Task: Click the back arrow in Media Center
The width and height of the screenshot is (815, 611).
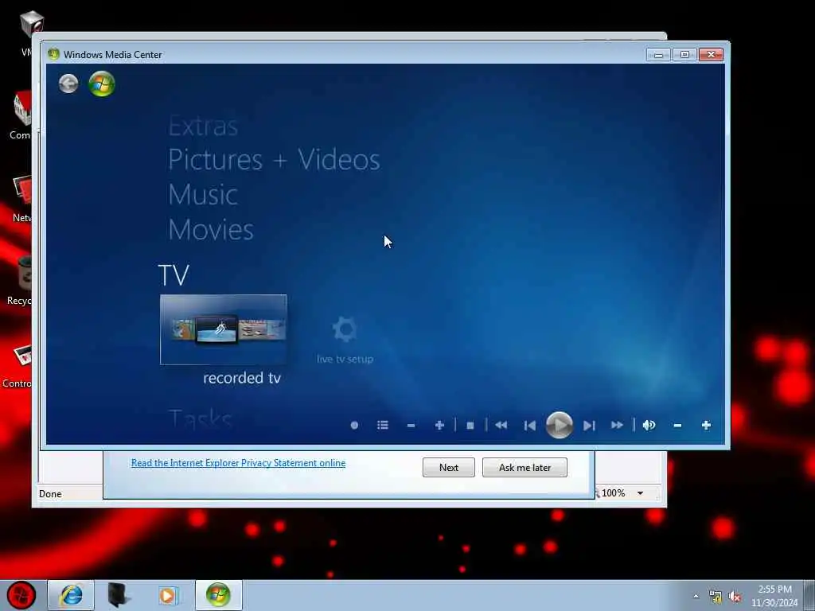Action: 68,84
